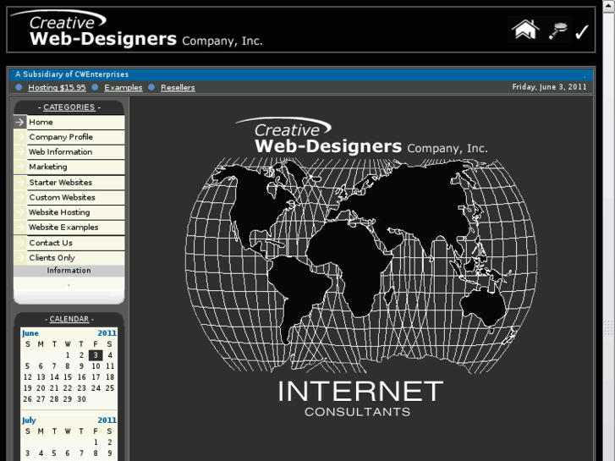
Task: Open the Contact Us page
Action: coord(51,243)
